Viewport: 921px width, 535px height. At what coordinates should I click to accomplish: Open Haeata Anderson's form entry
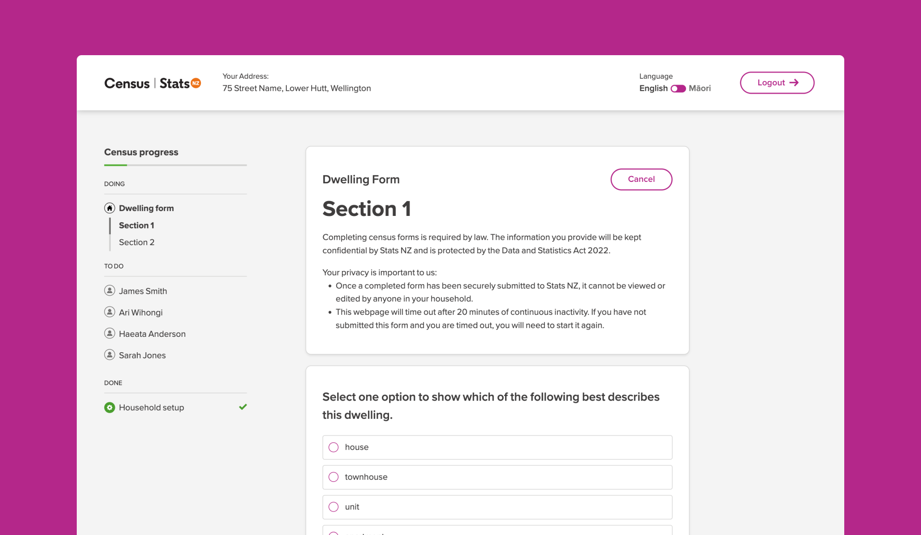pos(152,334)
